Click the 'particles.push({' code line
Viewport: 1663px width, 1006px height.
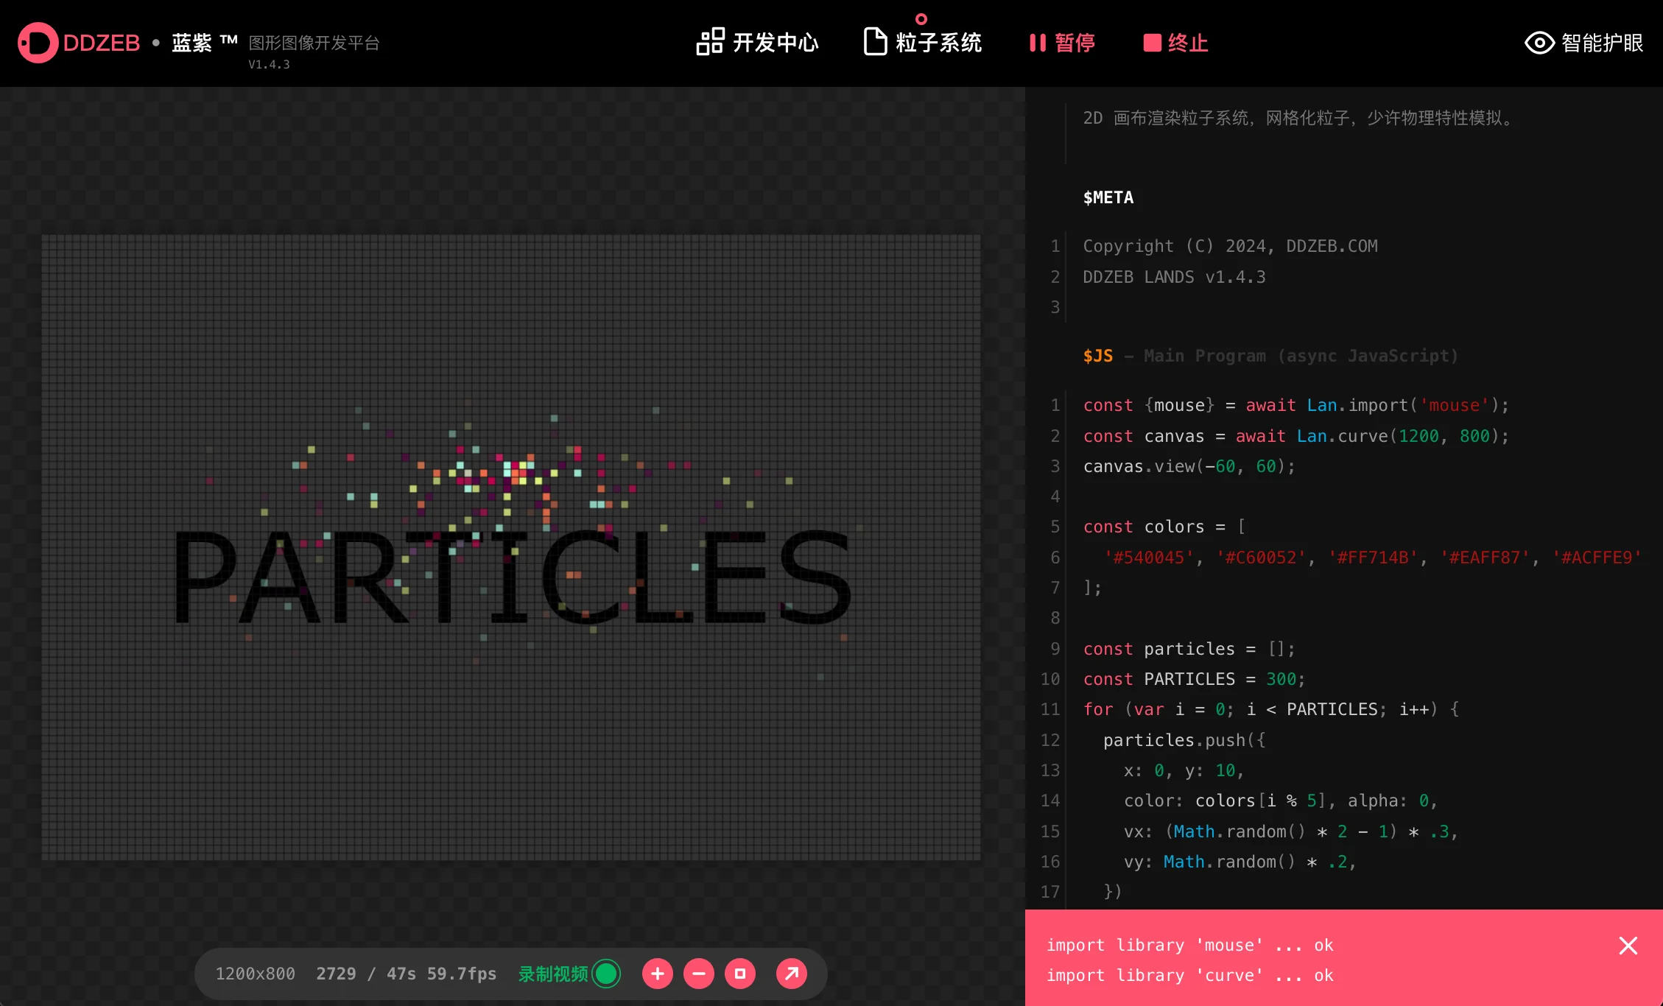[x=1184, y=740]
